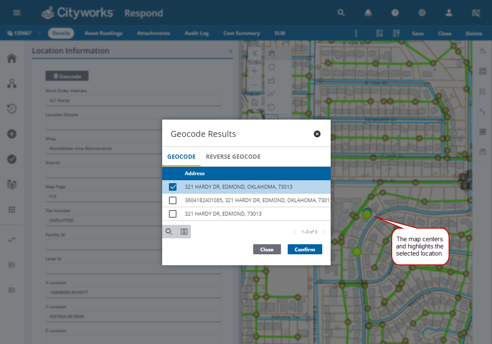492x344 pixels.
Task: Click the Geocode button in Location Information
Action: [x=67, y=76]
